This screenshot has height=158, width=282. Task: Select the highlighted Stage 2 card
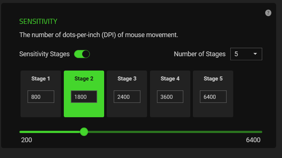coord(84,108)
